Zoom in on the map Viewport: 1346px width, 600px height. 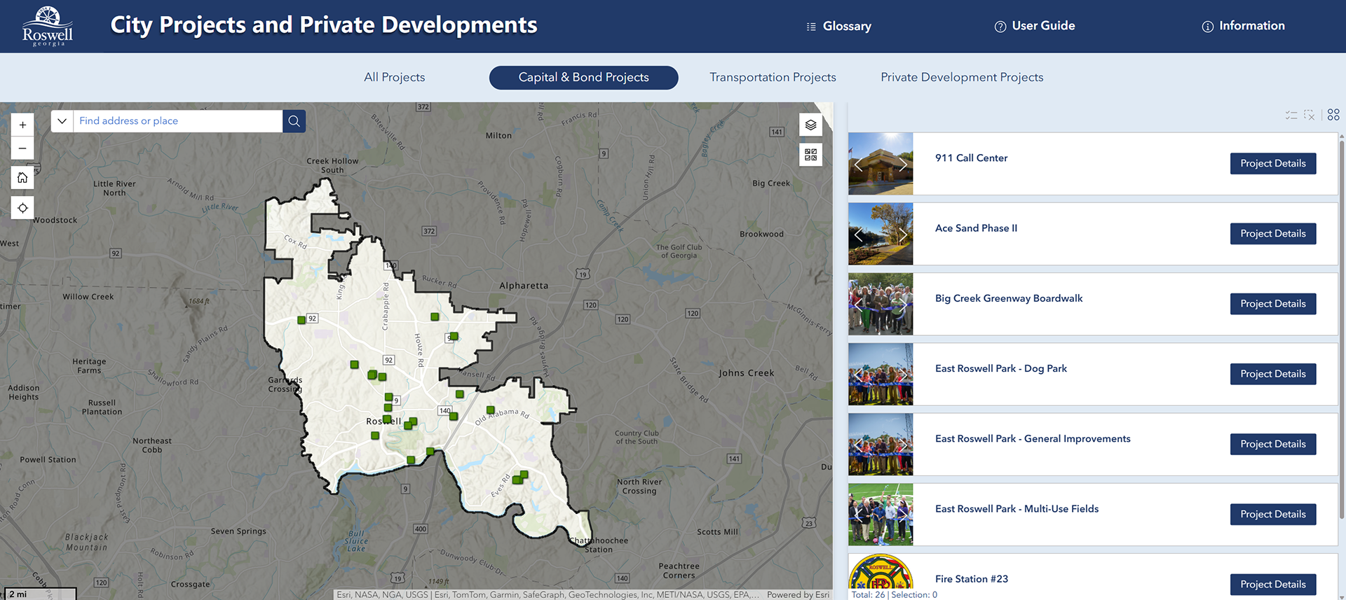click(x=22, y=125)
